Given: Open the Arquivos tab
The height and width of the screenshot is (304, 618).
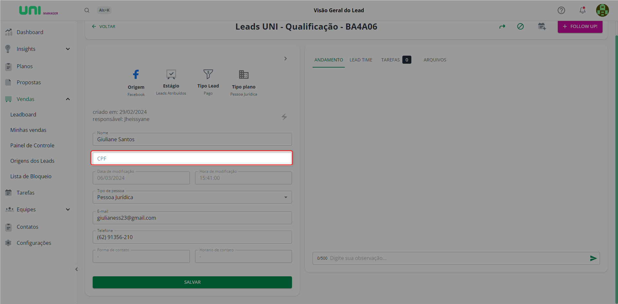Looking at the screenshot, I should click(435, 60).
